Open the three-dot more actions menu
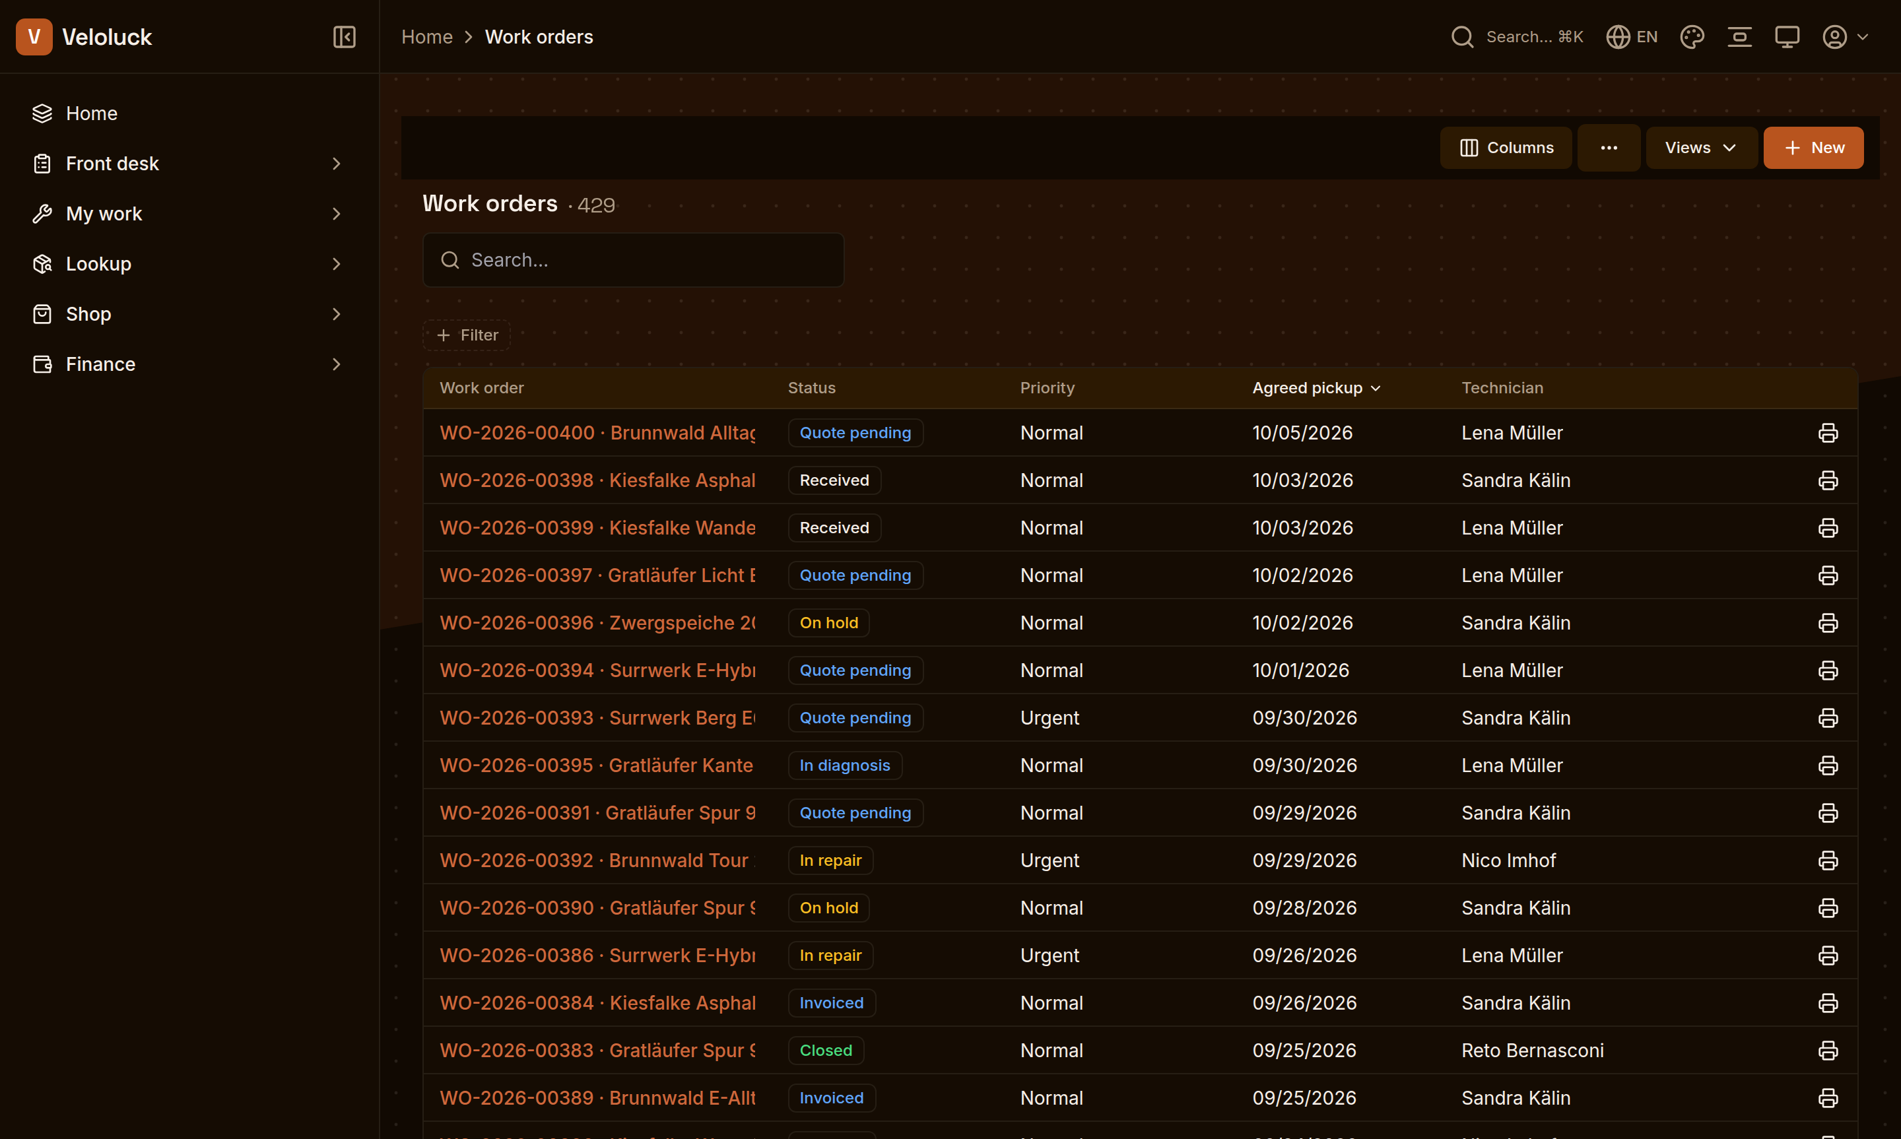Viewport: 1901px width, 1139px height. [x=1609, y=147]
